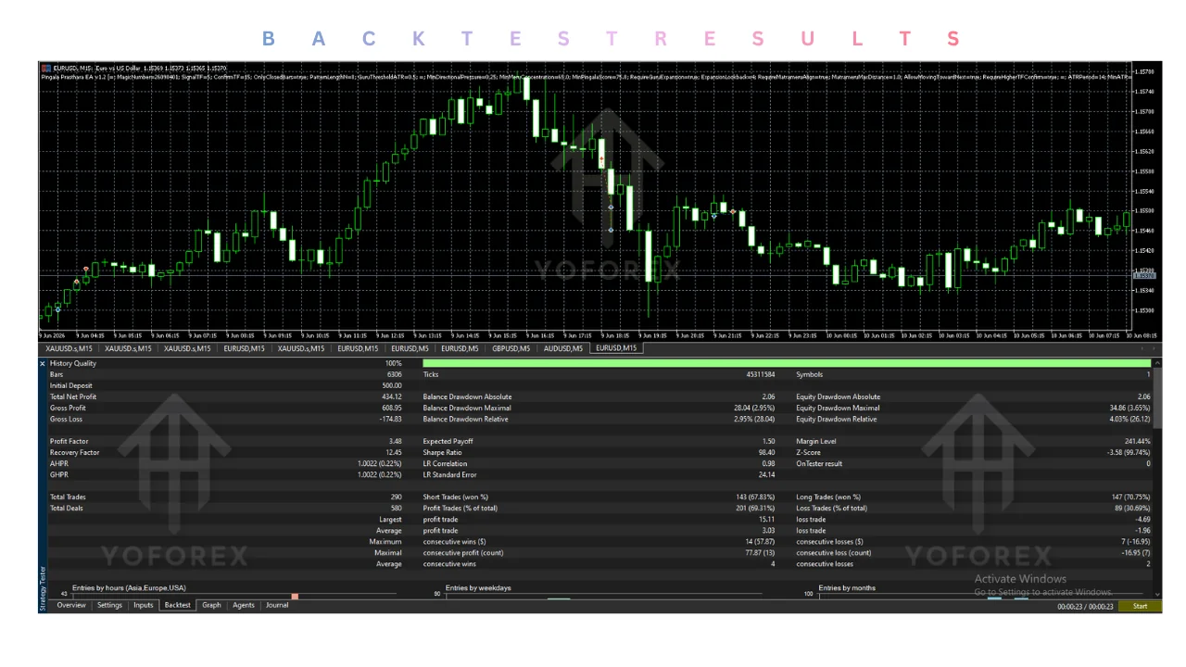Select the Backtest tab
1186x667 pixels.
pyautogui.click(x=178, y=605)
